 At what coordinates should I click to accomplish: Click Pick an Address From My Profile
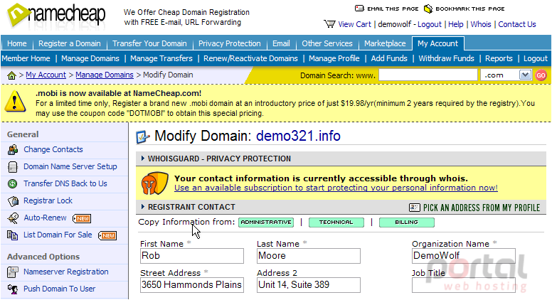click(482, 208)
